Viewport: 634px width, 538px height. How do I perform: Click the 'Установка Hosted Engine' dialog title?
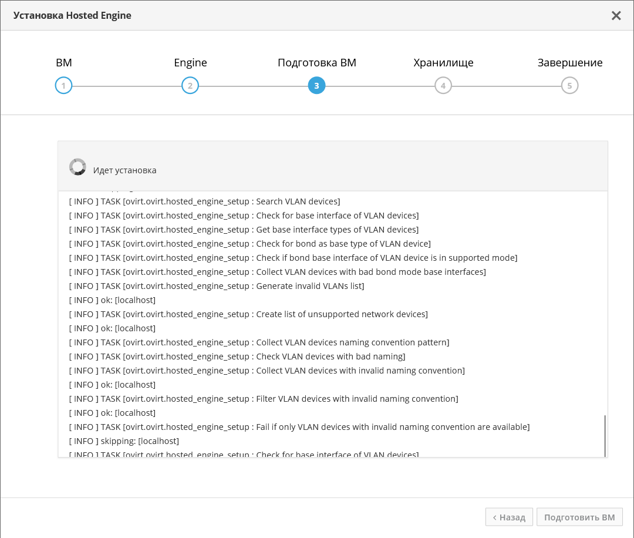(x=72, y=15)
